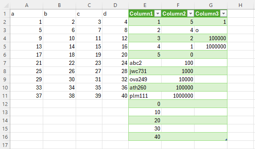This screenshot has width=255, height=149.
Task: Select cell E13 with value 10
Action: (x=145, y=112)
